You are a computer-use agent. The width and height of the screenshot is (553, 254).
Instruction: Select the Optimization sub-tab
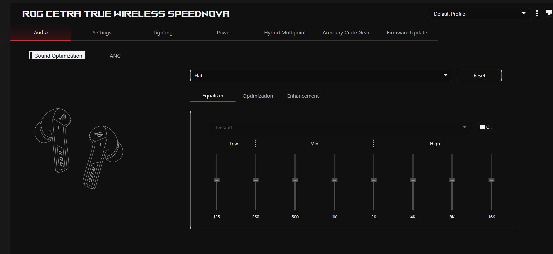click(x=258, y=96)
